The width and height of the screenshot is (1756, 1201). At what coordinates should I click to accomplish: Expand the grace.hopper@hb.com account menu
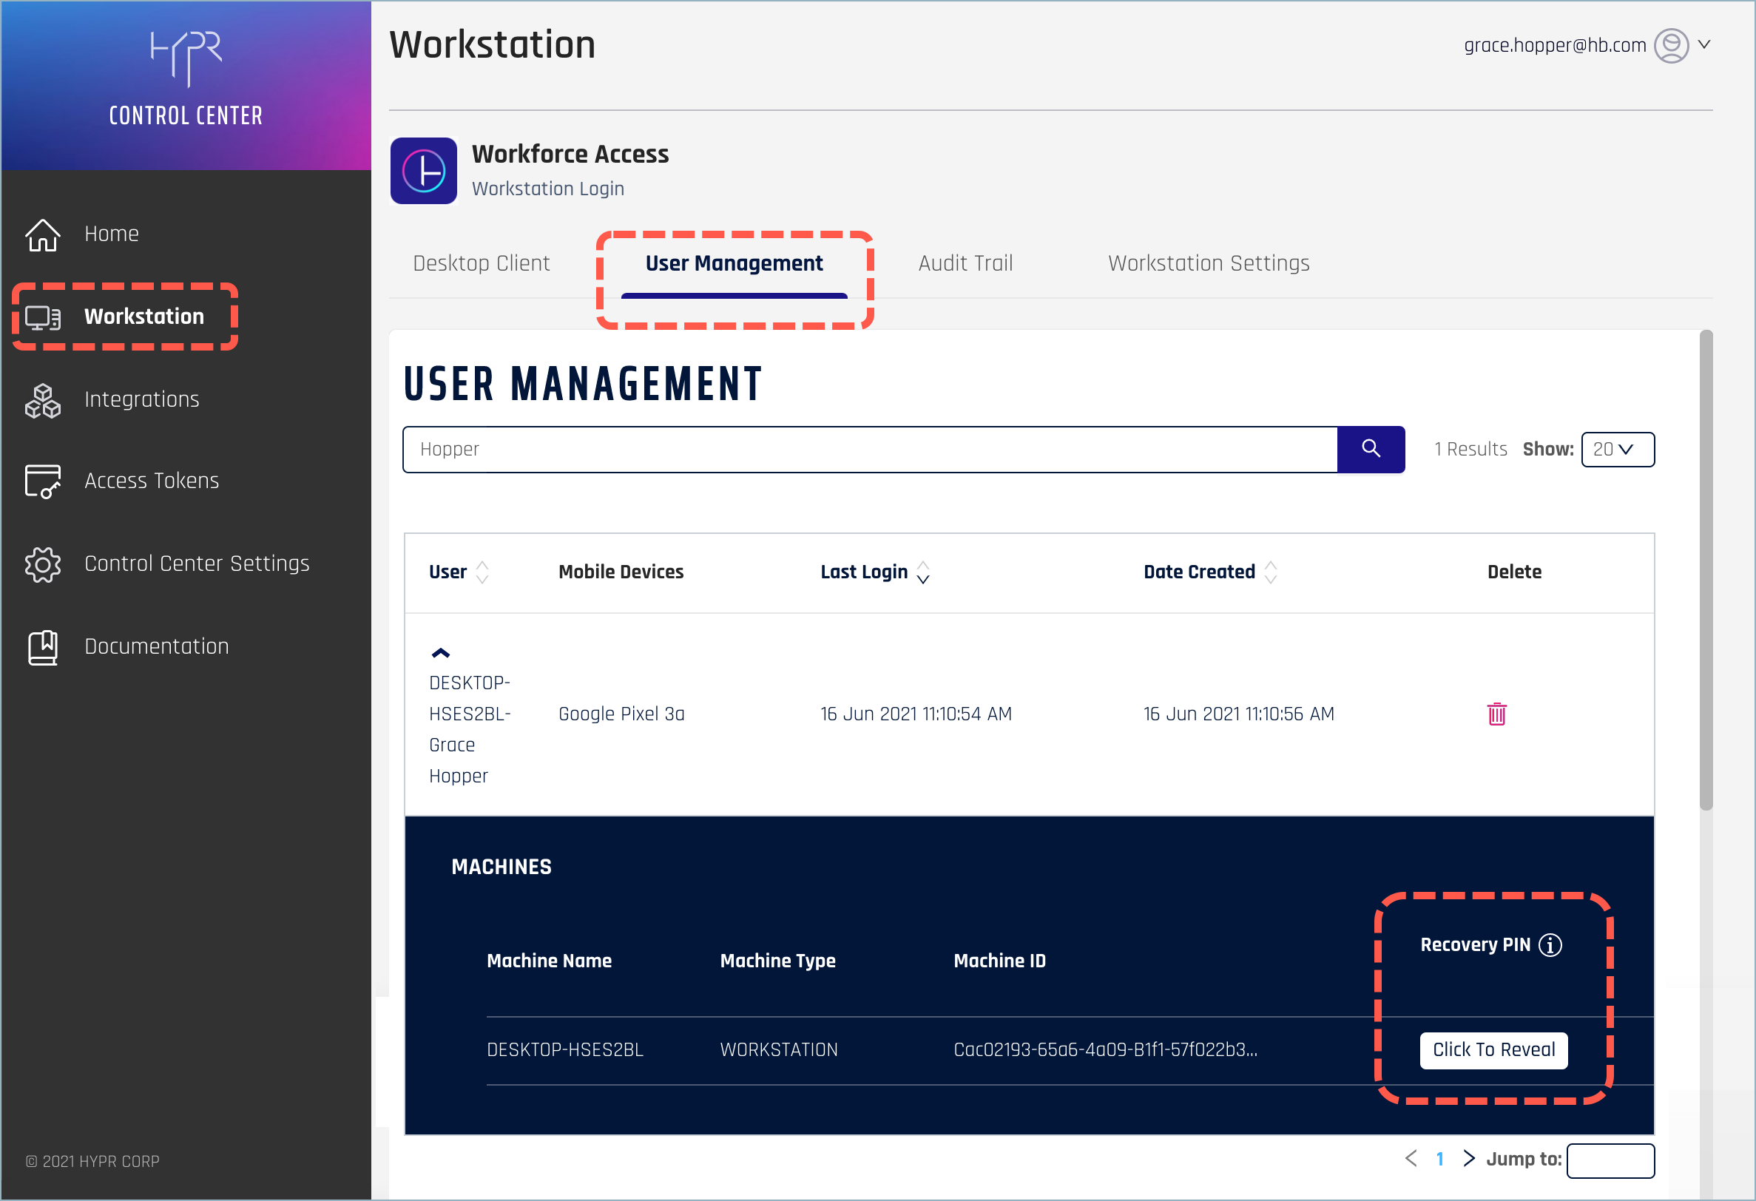[1704, 44]
